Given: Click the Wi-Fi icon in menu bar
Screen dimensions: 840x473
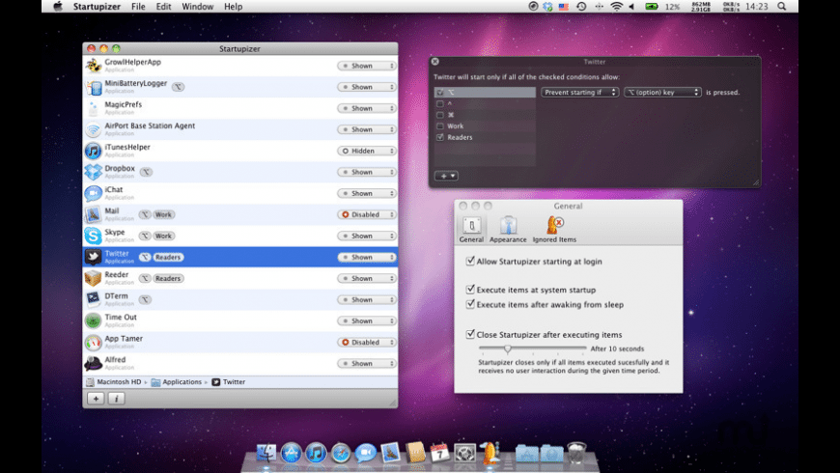Looking at the screenshot, I should (616, 7).
